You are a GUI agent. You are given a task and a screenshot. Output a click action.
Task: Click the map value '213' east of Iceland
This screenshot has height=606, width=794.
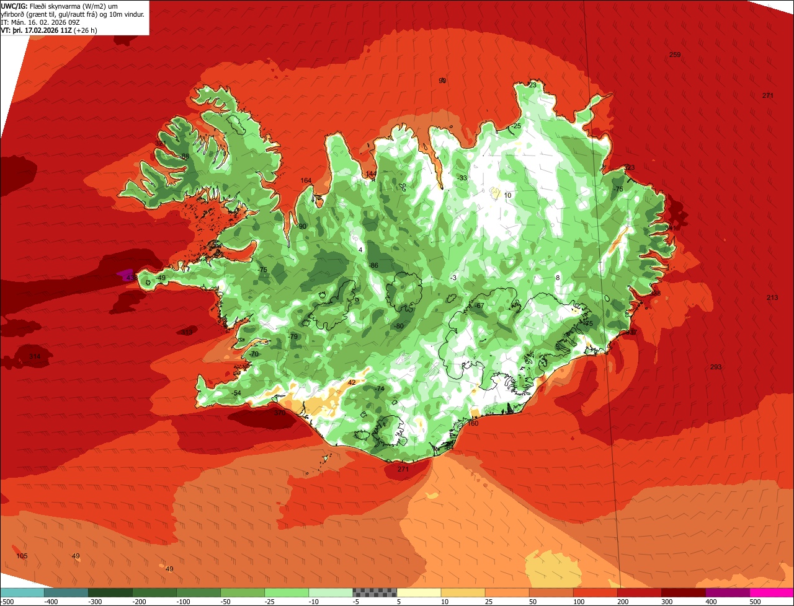click(772, 297)
